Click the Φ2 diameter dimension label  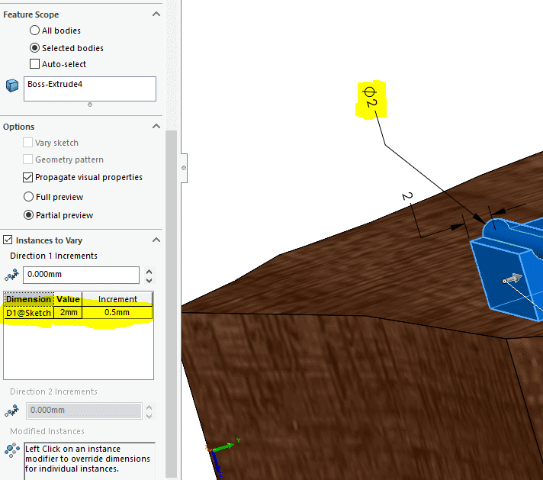point(370,97)
